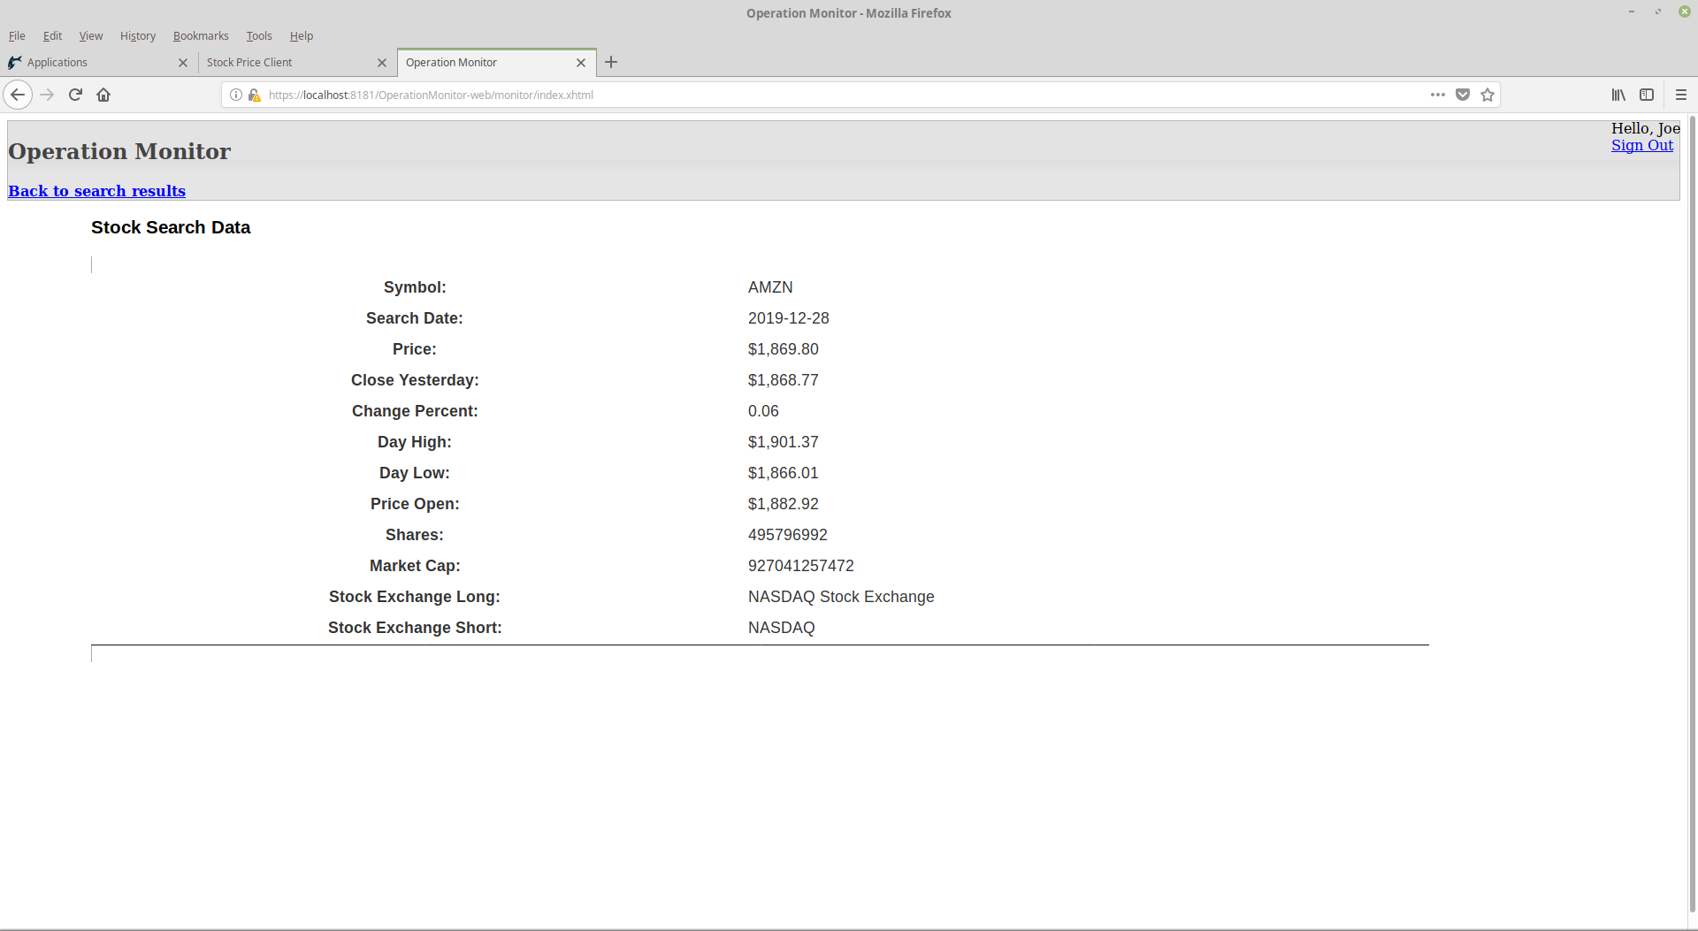1698x931 pixels.
Task: Click the Operation Monitor heading
Action: 119,151
